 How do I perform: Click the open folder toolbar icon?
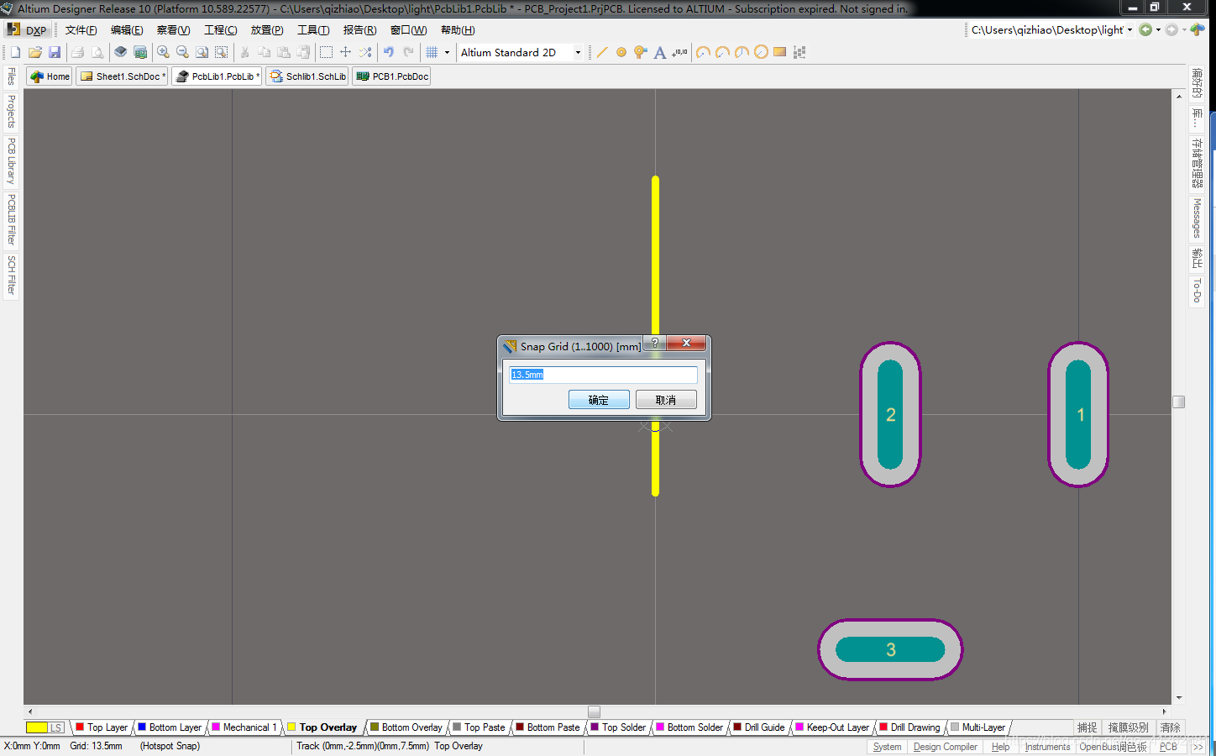click(x=35, y=52)
